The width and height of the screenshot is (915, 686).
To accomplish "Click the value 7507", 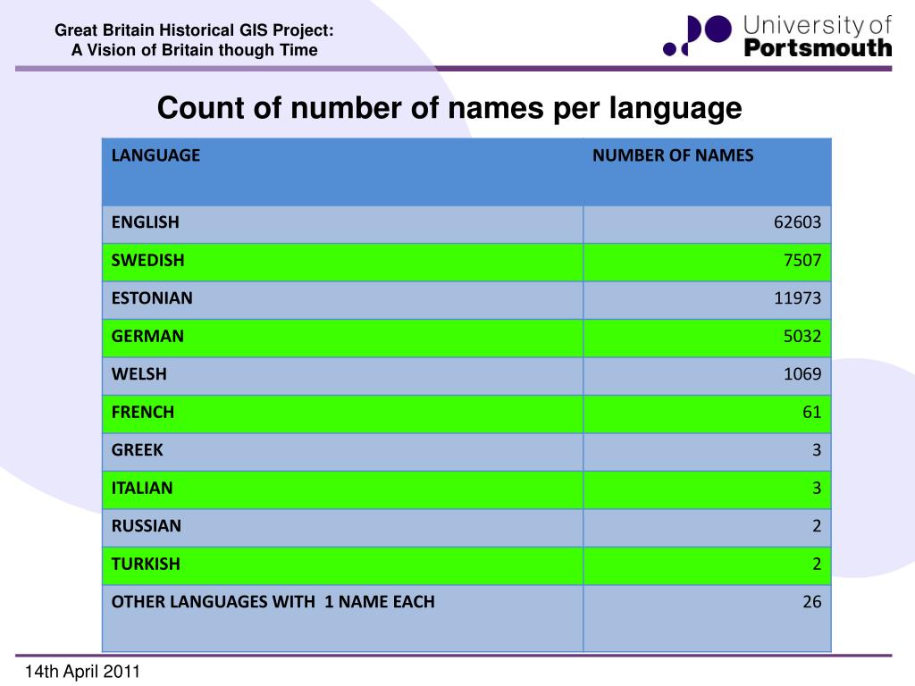I will coord(802,260).
